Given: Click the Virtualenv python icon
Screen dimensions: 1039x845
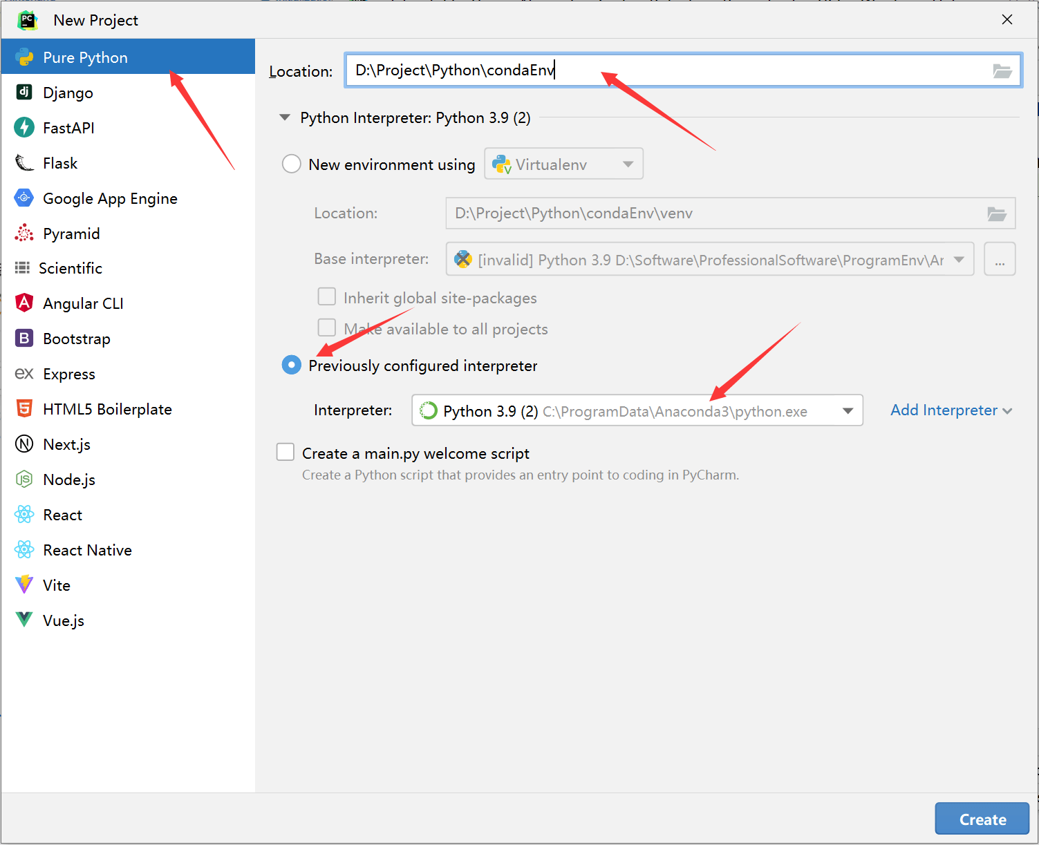Looking at the screenshot, I should (501, 164).
